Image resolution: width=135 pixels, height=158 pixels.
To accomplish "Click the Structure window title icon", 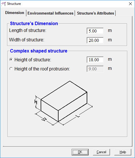I will pos(3,4).
